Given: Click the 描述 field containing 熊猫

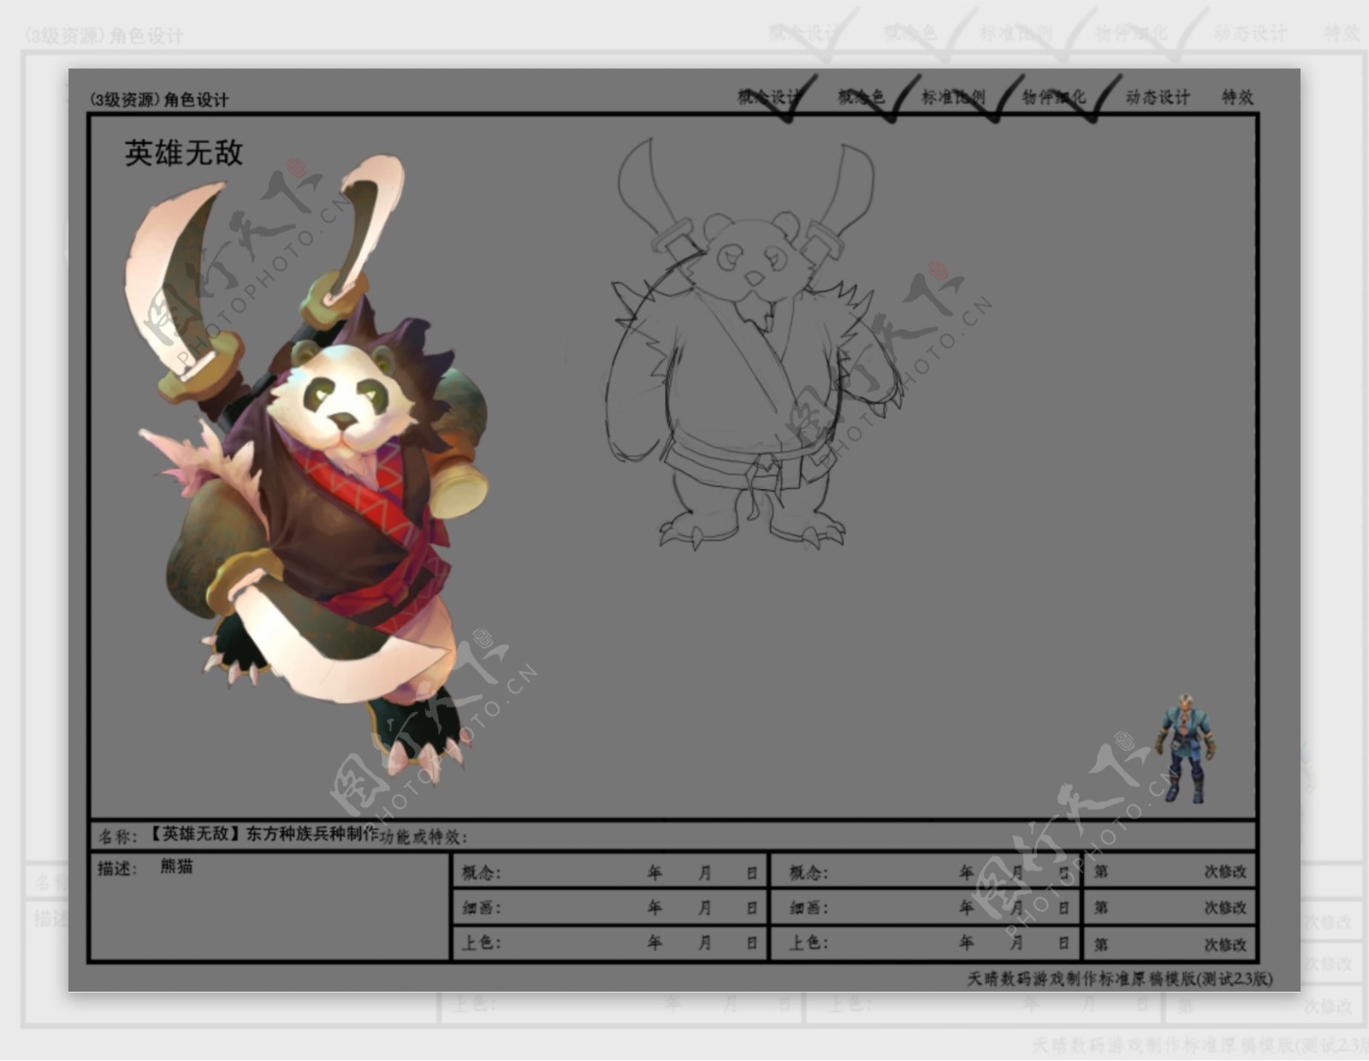Looking at the screenshot, I should pos(270,905).
